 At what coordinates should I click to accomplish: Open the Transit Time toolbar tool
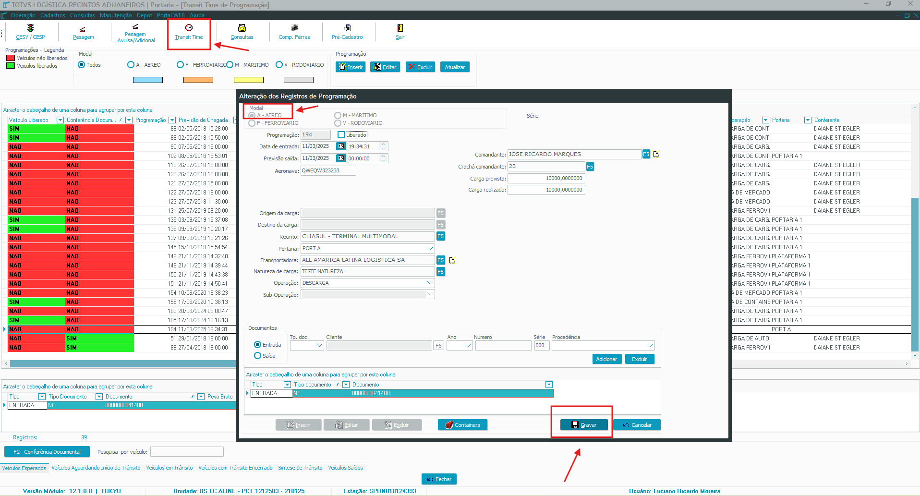coord(189,32)
